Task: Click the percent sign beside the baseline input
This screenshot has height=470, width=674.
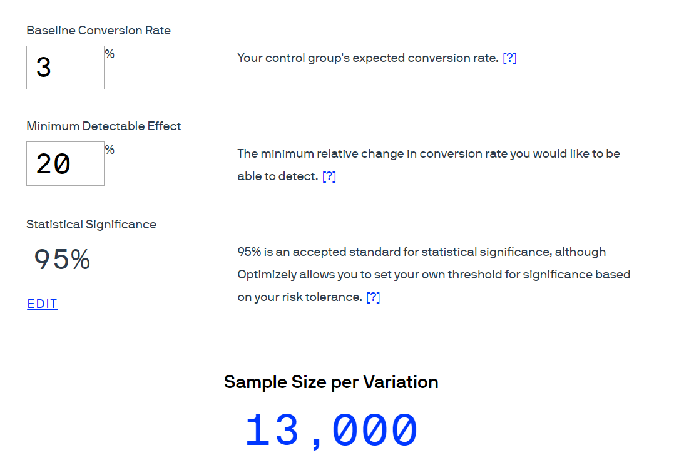Action: coord(110,54)
